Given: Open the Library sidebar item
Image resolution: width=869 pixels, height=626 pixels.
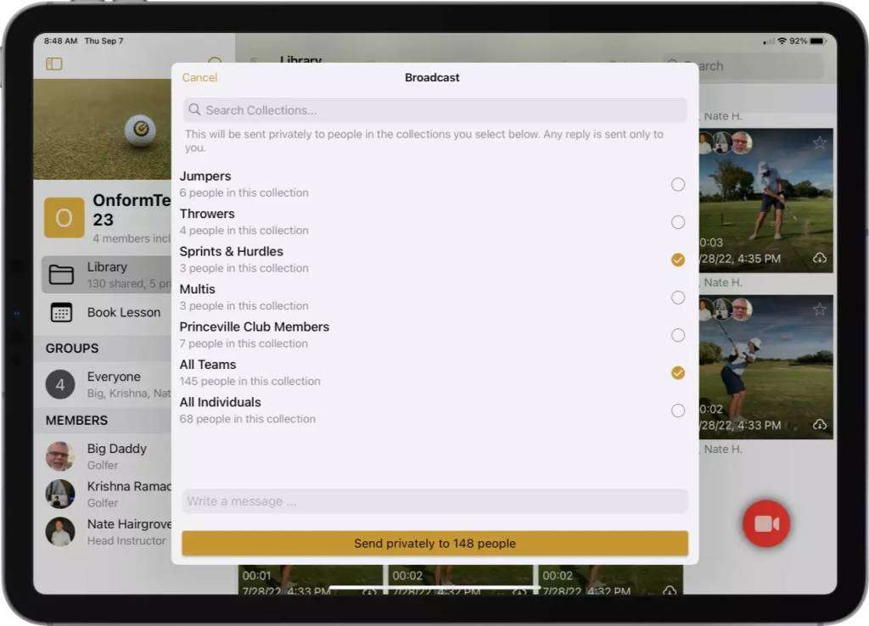Looking at the screenshot, I should point(106,275).
